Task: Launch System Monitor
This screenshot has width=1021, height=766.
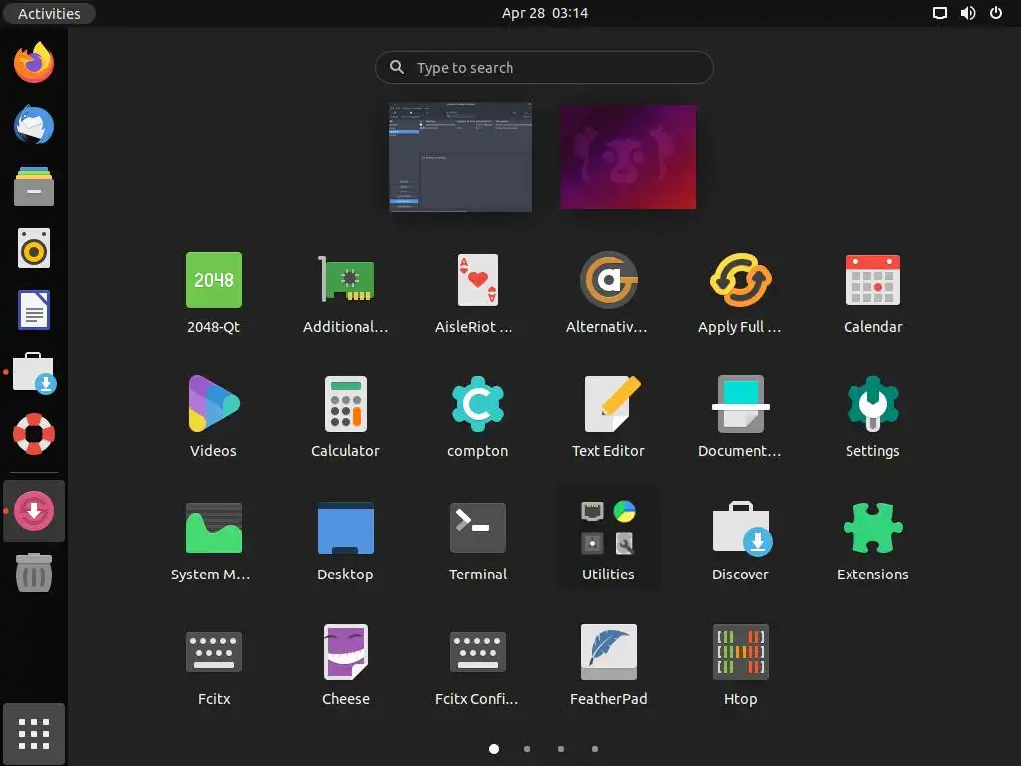Action: (x=214, y=541)
